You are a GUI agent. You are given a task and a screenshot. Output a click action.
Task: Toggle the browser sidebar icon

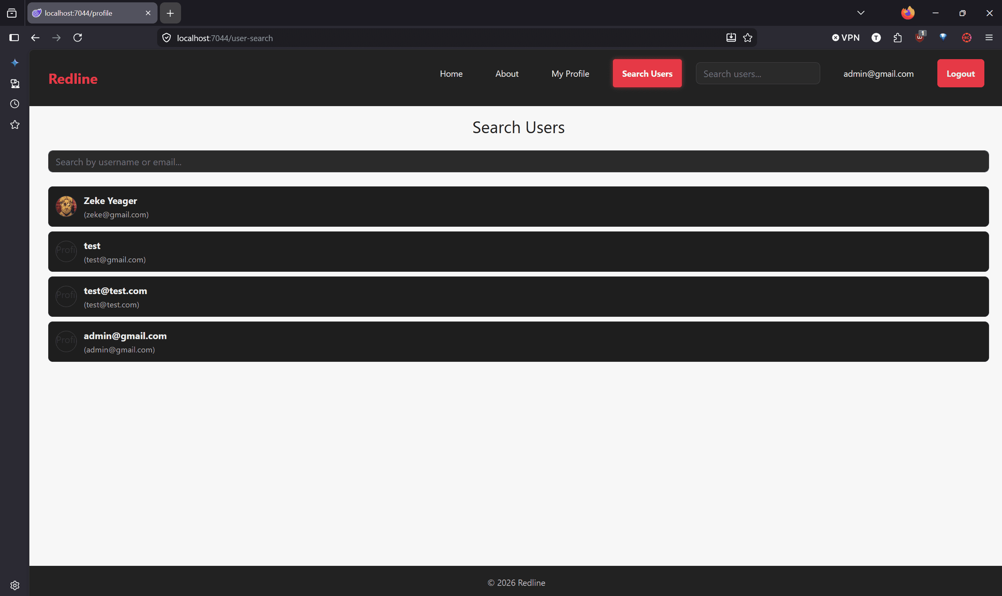pyautogui.click(x=14, y=38)
